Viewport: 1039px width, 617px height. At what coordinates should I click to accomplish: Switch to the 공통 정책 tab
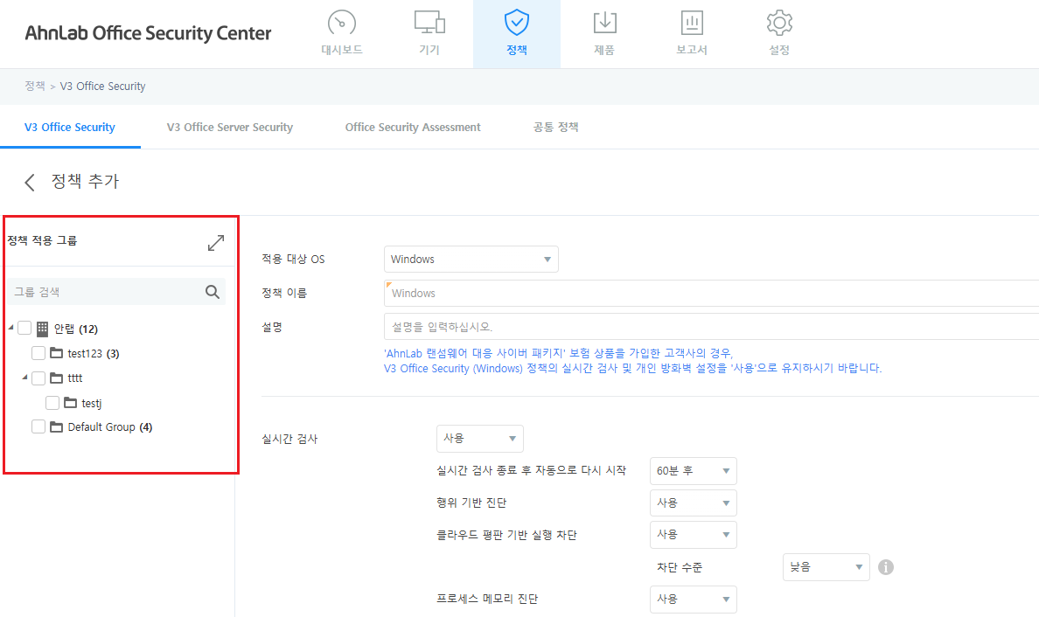(556, 127)
